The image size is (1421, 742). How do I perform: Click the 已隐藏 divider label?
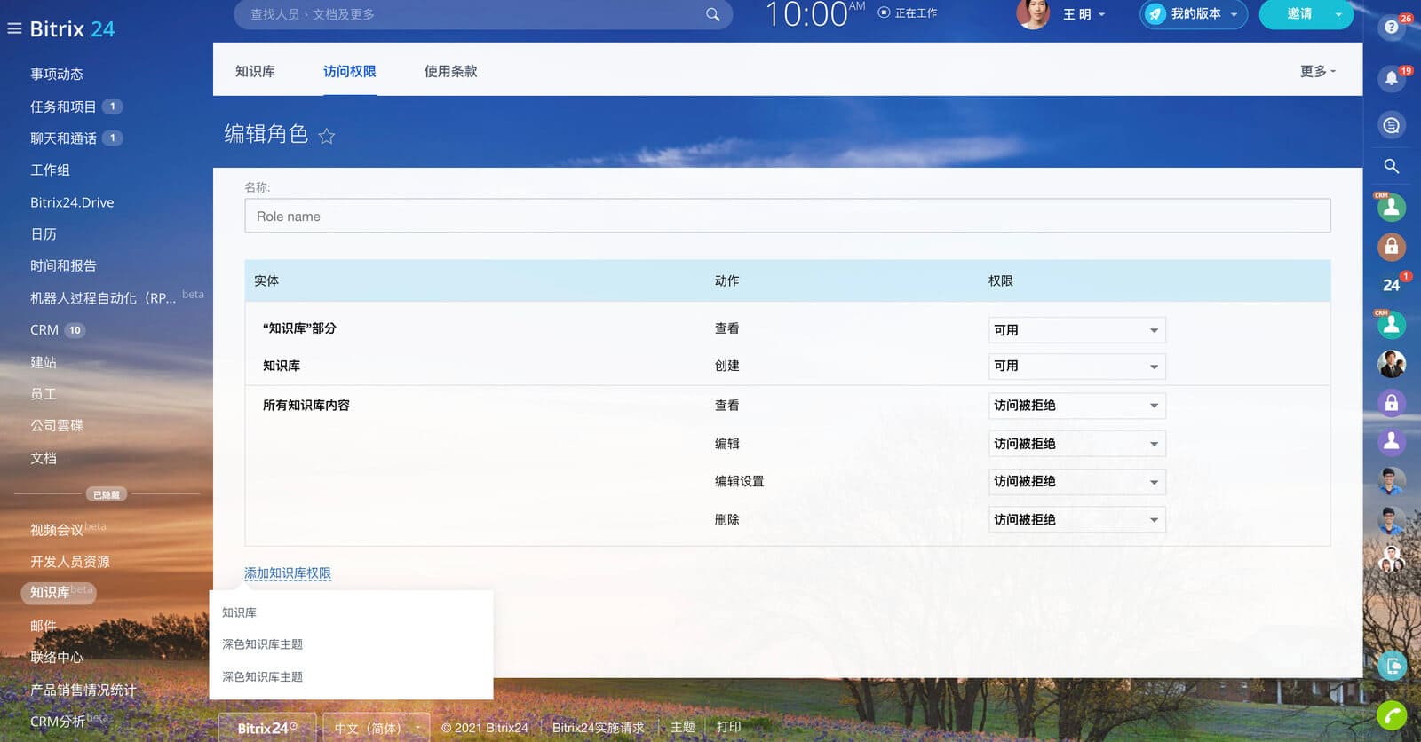point(107,494)
